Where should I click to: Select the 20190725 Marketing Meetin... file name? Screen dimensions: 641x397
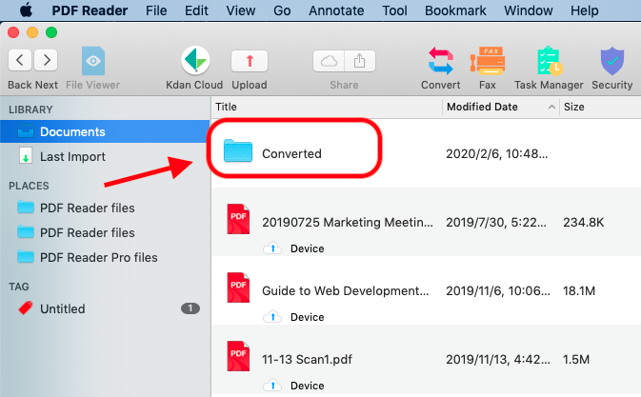348,222
